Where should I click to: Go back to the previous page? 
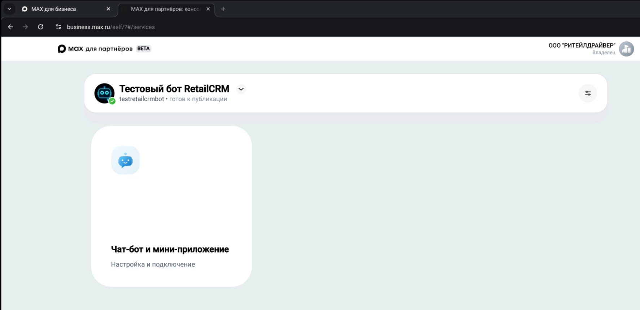click(10, 27)
